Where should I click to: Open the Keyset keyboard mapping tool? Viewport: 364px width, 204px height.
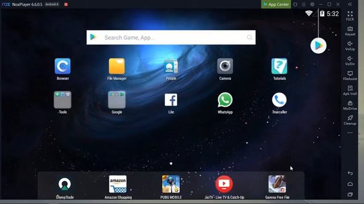click(350, 31)
